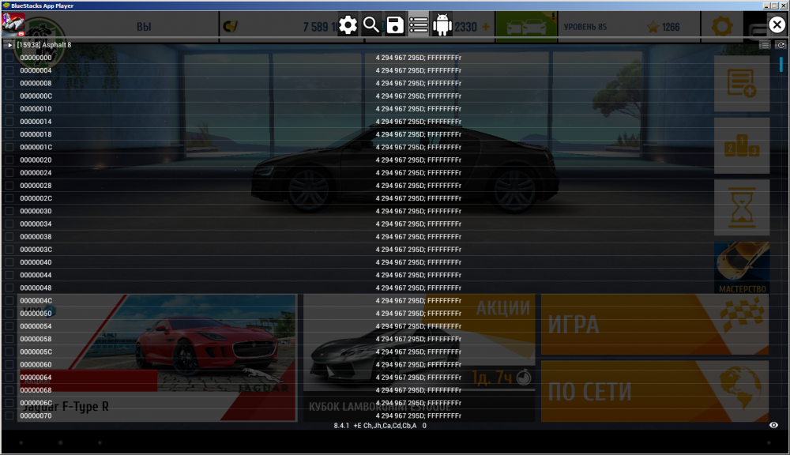Select the checkbox beside address 00000070
This screenshot has height=455, width=790.
click(x=9, y=416)
